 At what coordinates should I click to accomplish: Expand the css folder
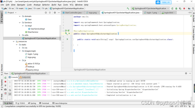click(x=19, y=48)
